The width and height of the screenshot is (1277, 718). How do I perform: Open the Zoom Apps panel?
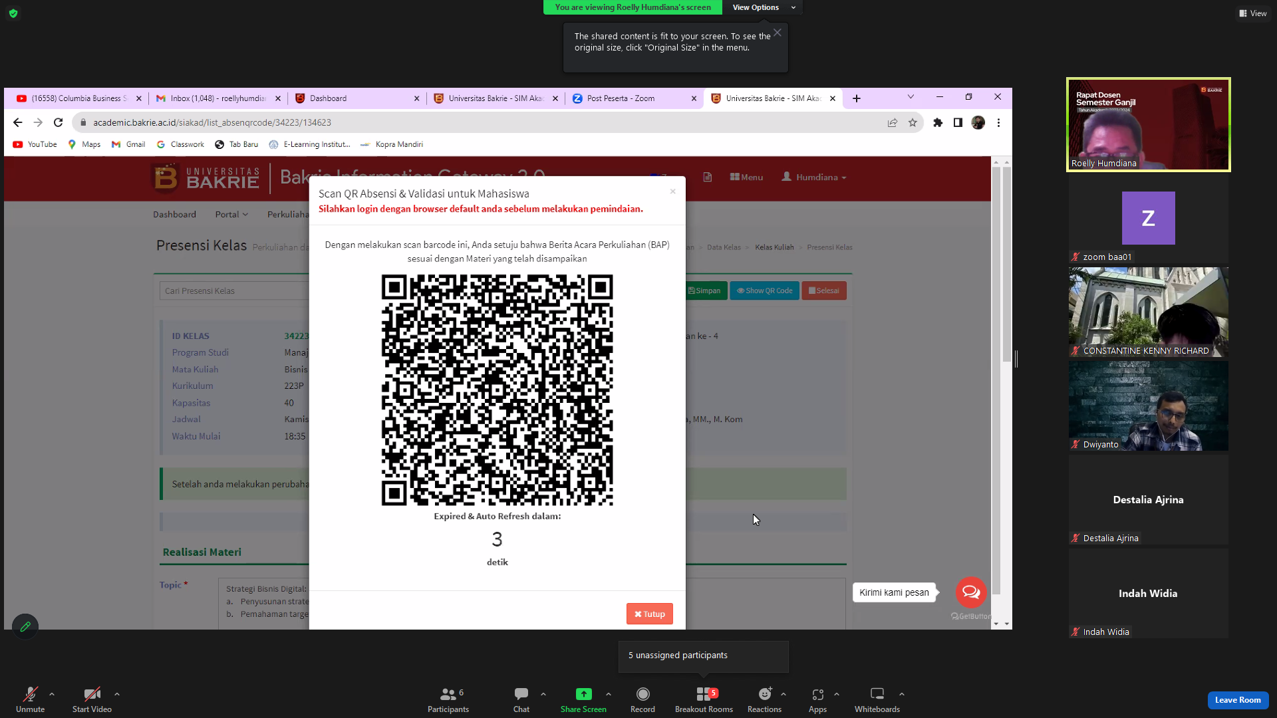pyautogui.click(x=817, y=699)
